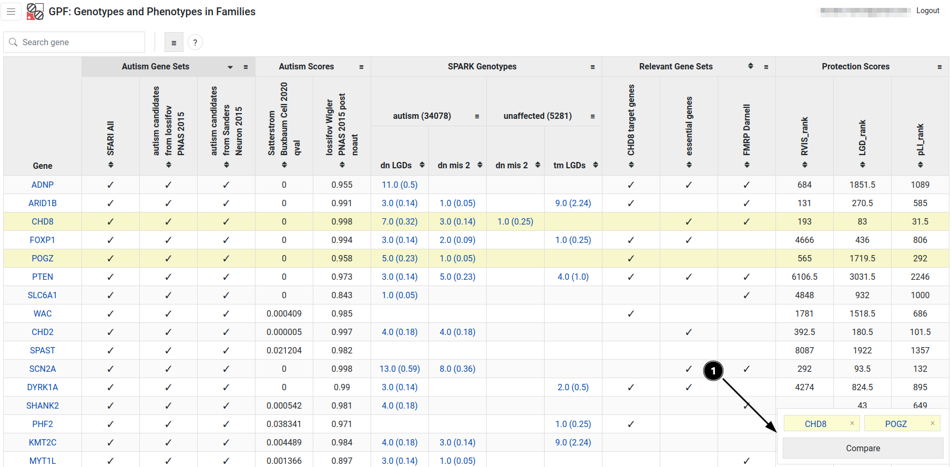
Task: Sort by SFARI All column
Action: tap(111, 165)
